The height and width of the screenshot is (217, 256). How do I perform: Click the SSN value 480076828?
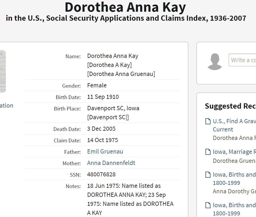[x=101, y=174]
